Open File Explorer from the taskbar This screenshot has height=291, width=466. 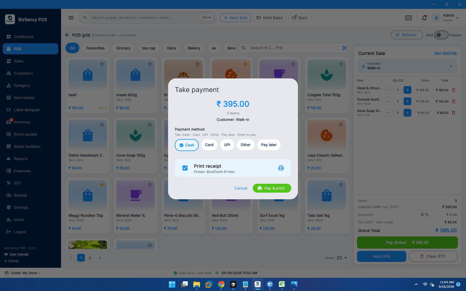point(197,284)
